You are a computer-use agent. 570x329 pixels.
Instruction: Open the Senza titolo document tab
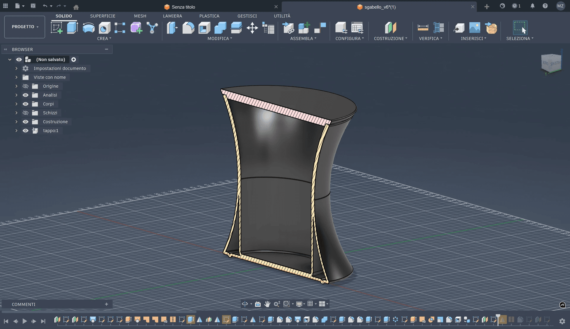183,7
